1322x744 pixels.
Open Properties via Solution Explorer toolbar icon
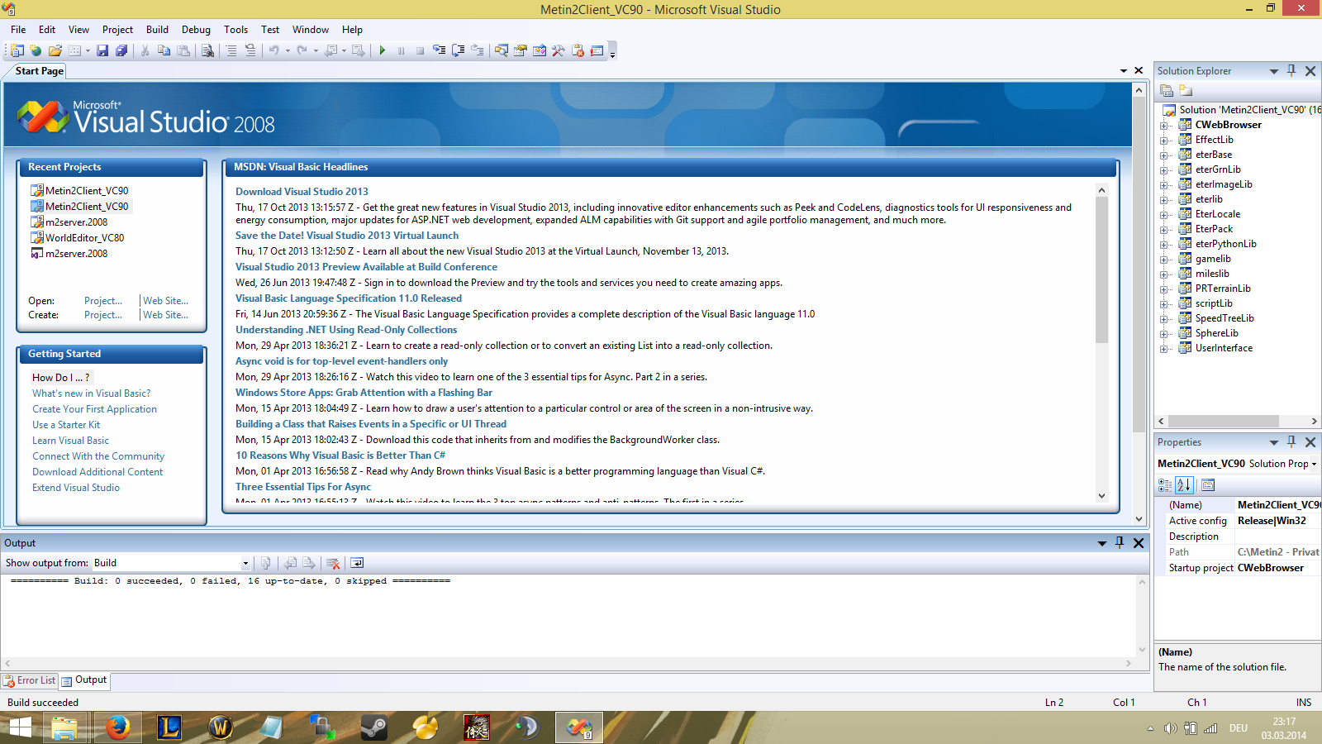(1167, 90)
